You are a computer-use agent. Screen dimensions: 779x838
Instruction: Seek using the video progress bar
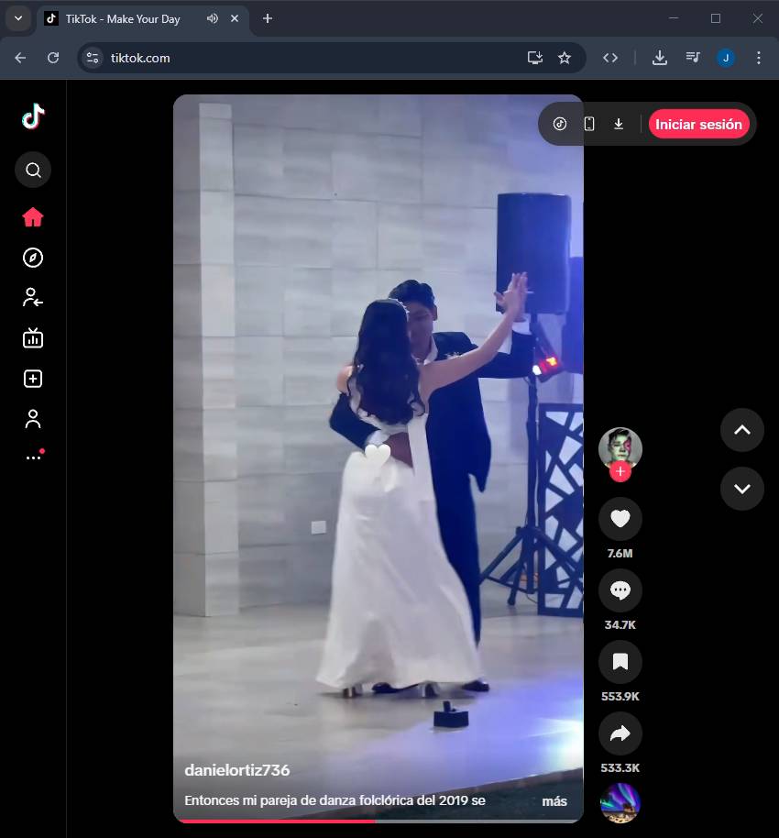point(378,821)
